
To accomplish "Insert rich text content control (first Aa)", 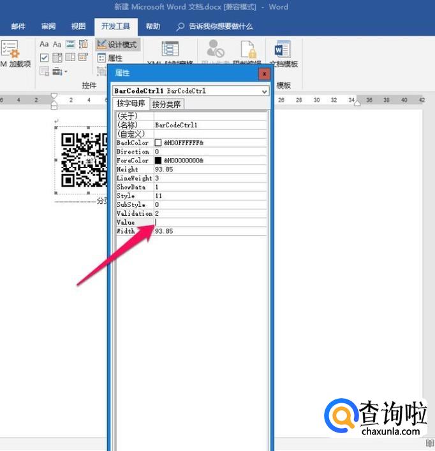I will pos(44,45).
